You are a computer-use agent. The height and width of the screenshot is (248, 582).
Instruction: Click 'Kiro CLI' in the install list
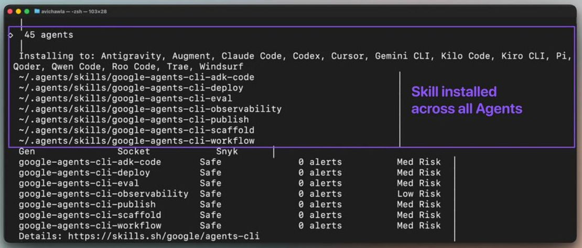tap(524, 57)
